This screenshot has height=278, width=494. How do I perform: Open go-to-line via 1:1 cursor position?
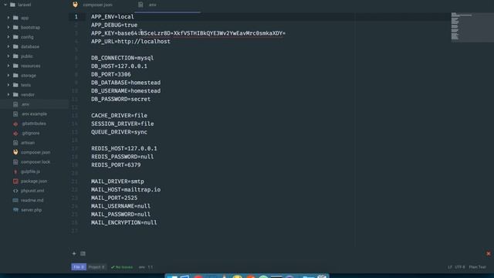pyautogui.click(x=151, y=267)
